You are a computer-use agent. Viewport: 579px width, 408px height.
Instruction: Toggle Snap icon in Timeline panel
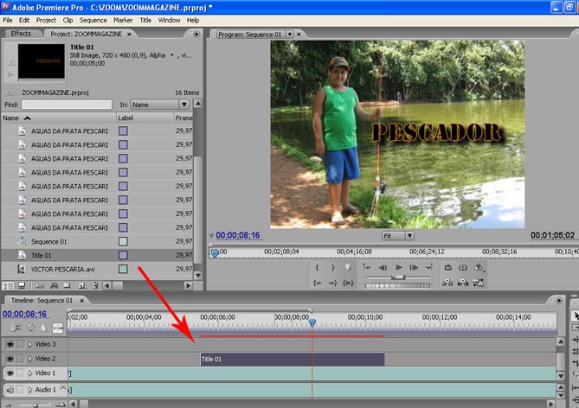point(16,328)
